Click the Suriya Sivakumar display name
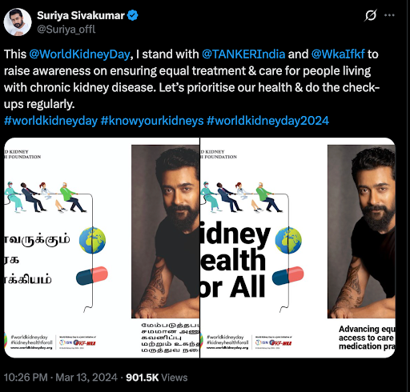 click(81, 15)
